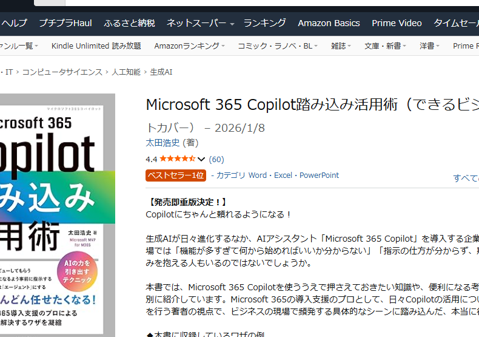The height and width of the screenshot is (337, 479).
Task: Open プチプラHaul in top navigation
Action: click(65, 23)
